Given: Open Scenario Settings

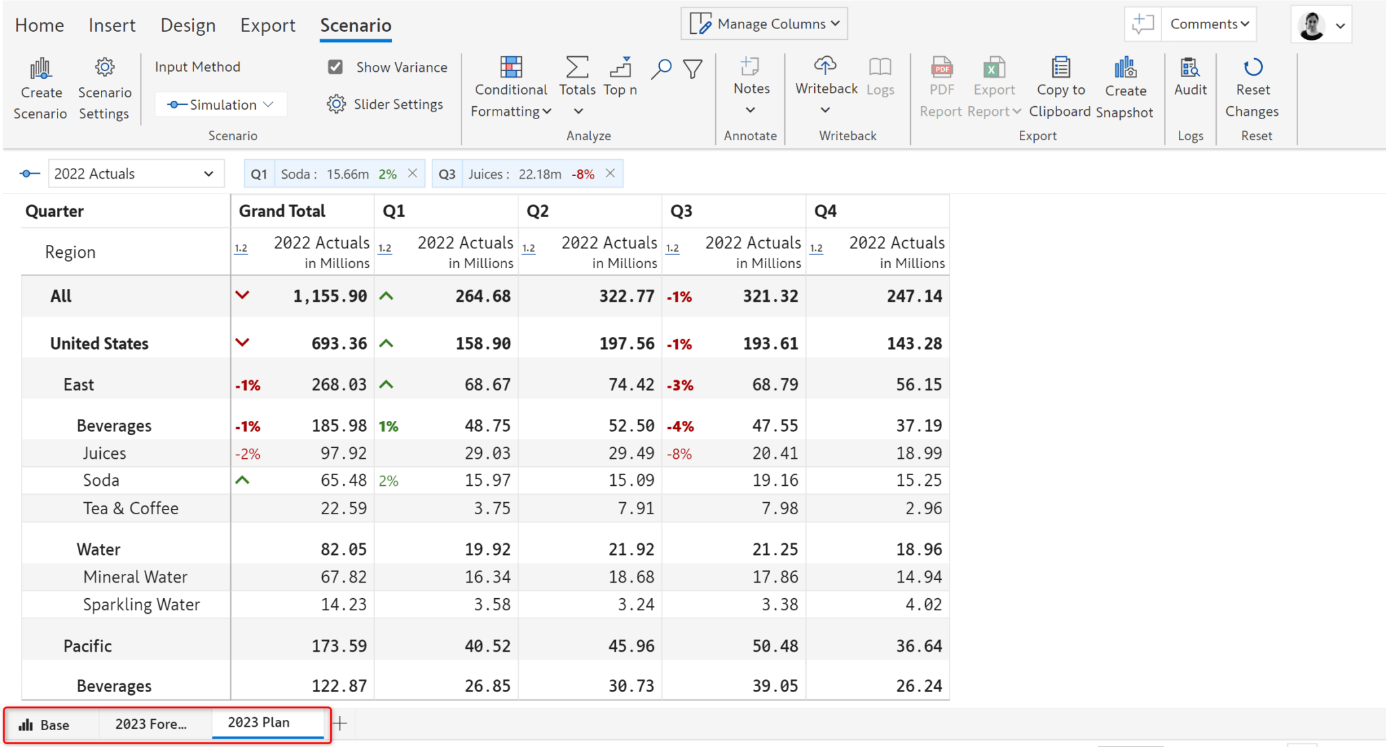Looking at the screenshot, I should pyautogui.click(x=104, y=88).
